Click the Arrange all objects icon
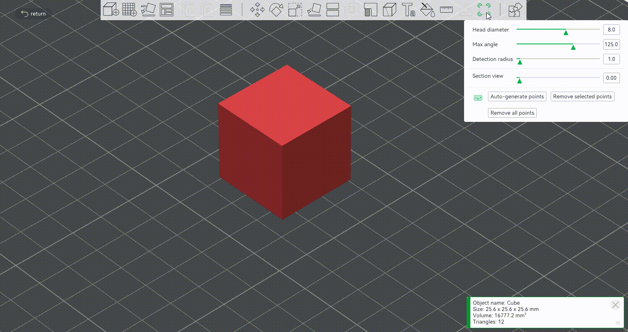This screenshot has width=628, height=332. (x=166, y=10)
